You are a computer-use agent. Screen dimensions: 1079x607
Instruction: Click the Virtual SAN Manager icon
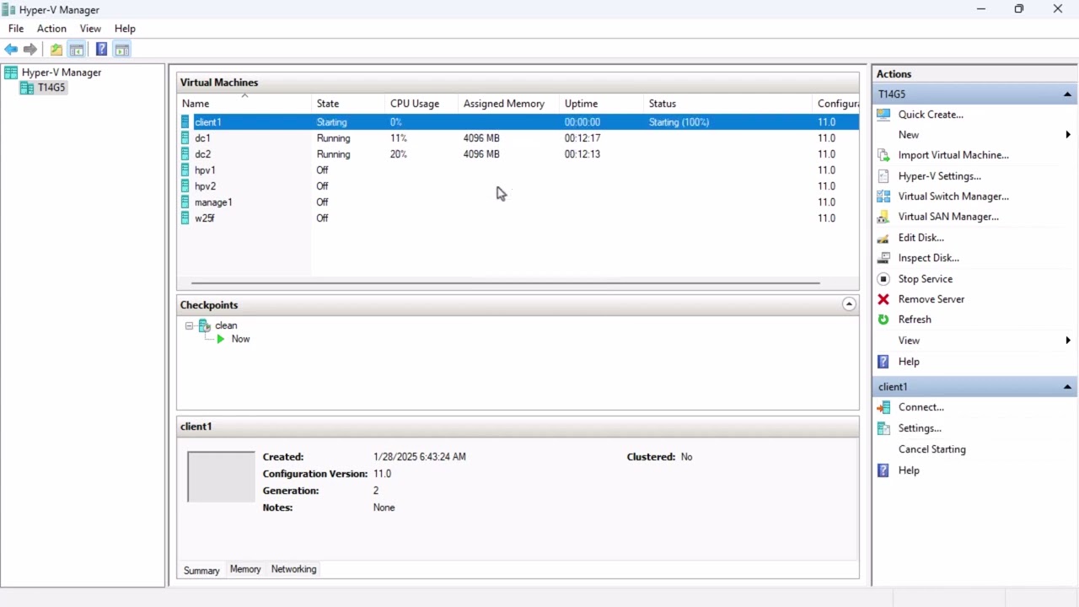tap(883, 217)
